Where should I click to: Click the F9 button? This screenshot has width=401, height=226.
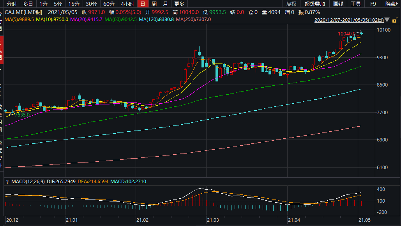tap(373, 4)
